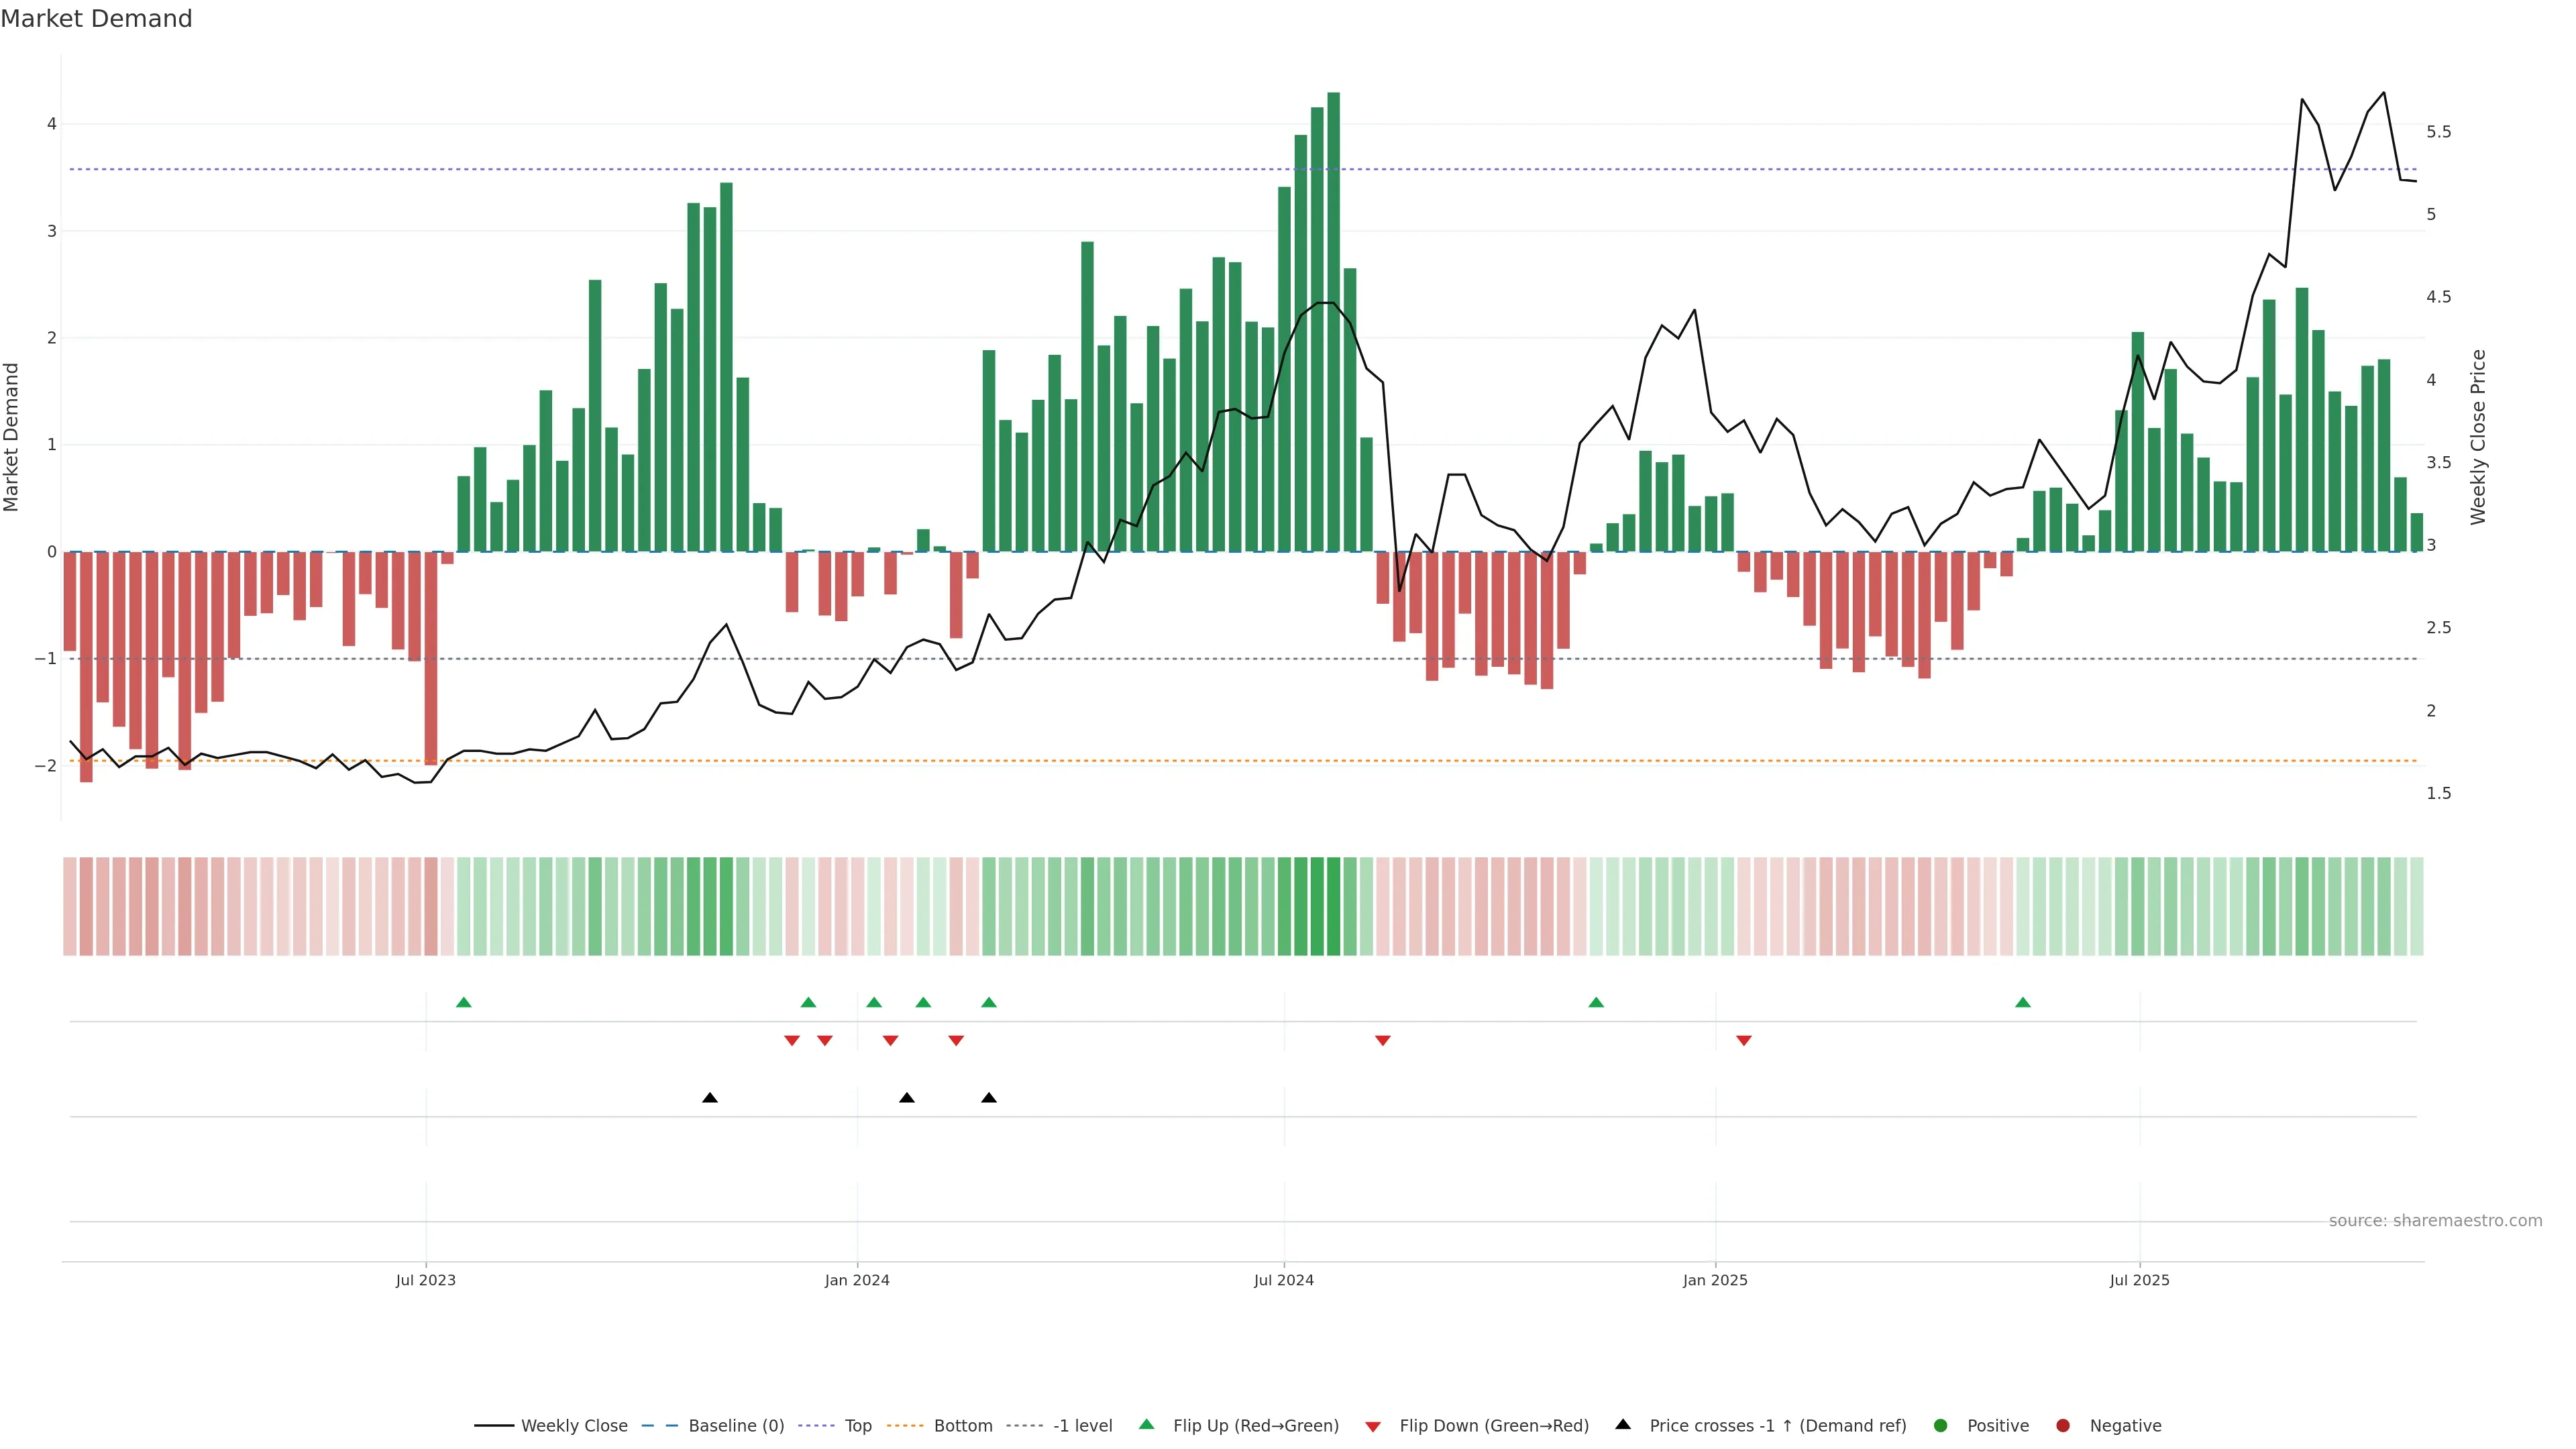Click the red Negative legend dot

point(2063,1426)
